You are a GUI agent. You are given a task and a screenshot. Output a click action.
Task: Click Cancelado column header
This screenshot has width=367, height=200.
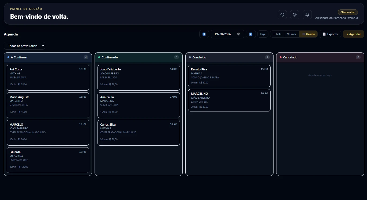(x=320, y=57)
